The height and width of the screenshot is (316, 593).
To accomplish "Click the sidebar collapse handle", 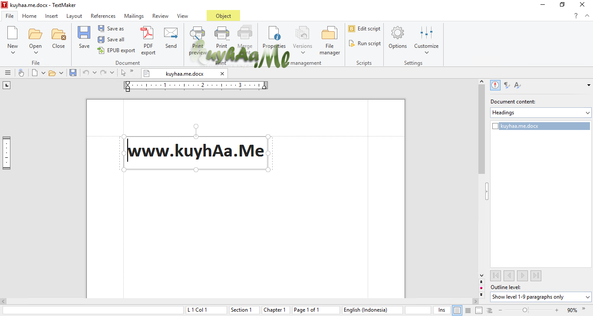I will coord(487,191).
